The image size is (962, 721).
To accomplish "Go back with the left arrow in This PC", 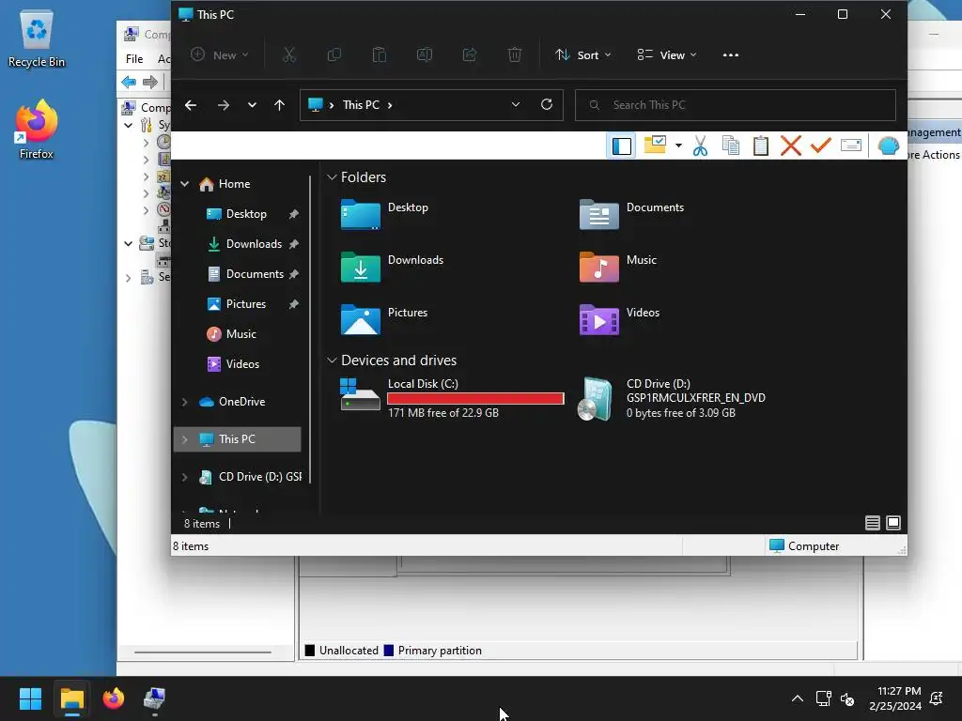I will click(x=191, y=105).
